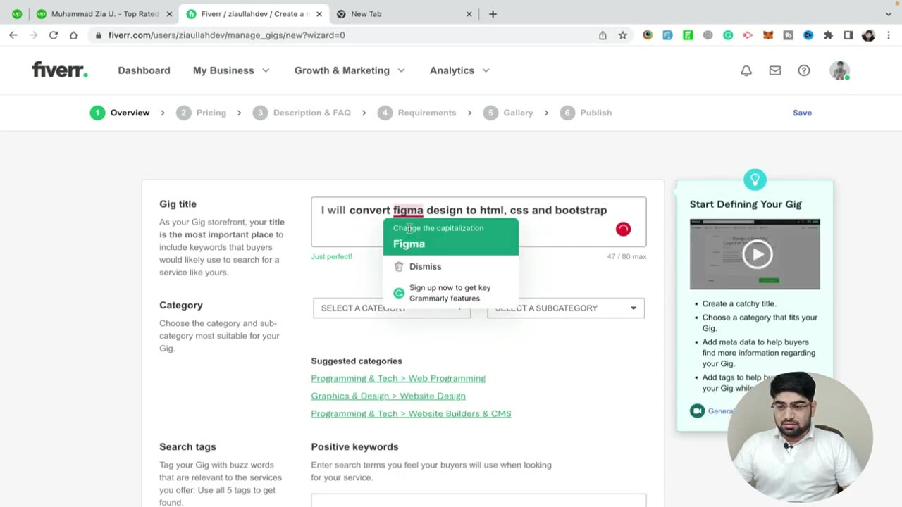Share this page from the address bar

(603, 35)
